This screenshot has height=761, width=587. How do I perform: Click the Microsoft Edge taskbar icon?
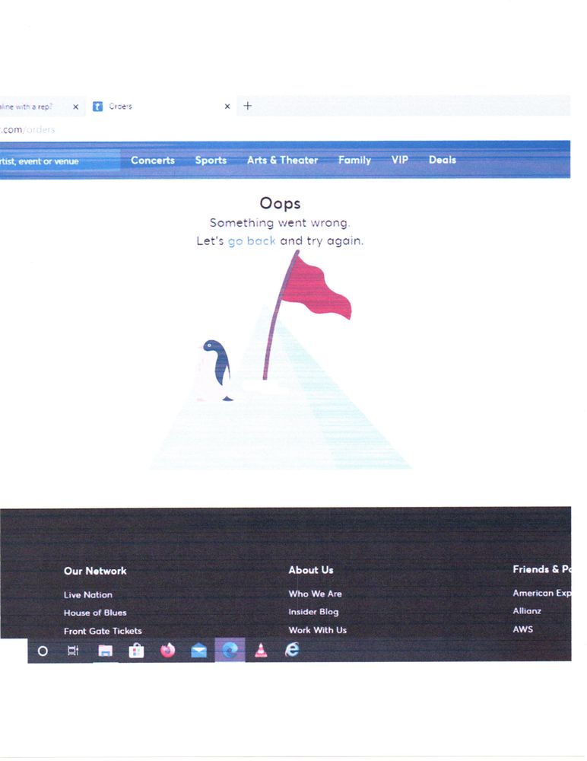coord(230,650)
